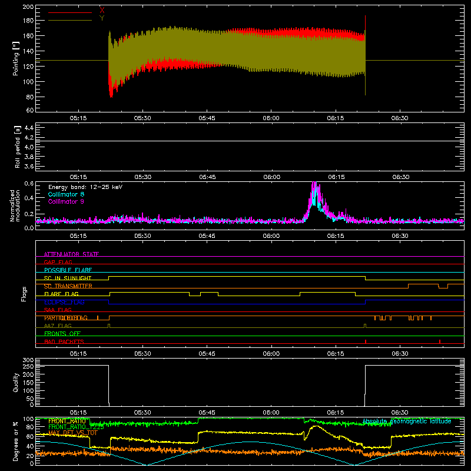Click the green FRONTS_OFF label
Screen dimensions: 471x471
tap(62, 334)
